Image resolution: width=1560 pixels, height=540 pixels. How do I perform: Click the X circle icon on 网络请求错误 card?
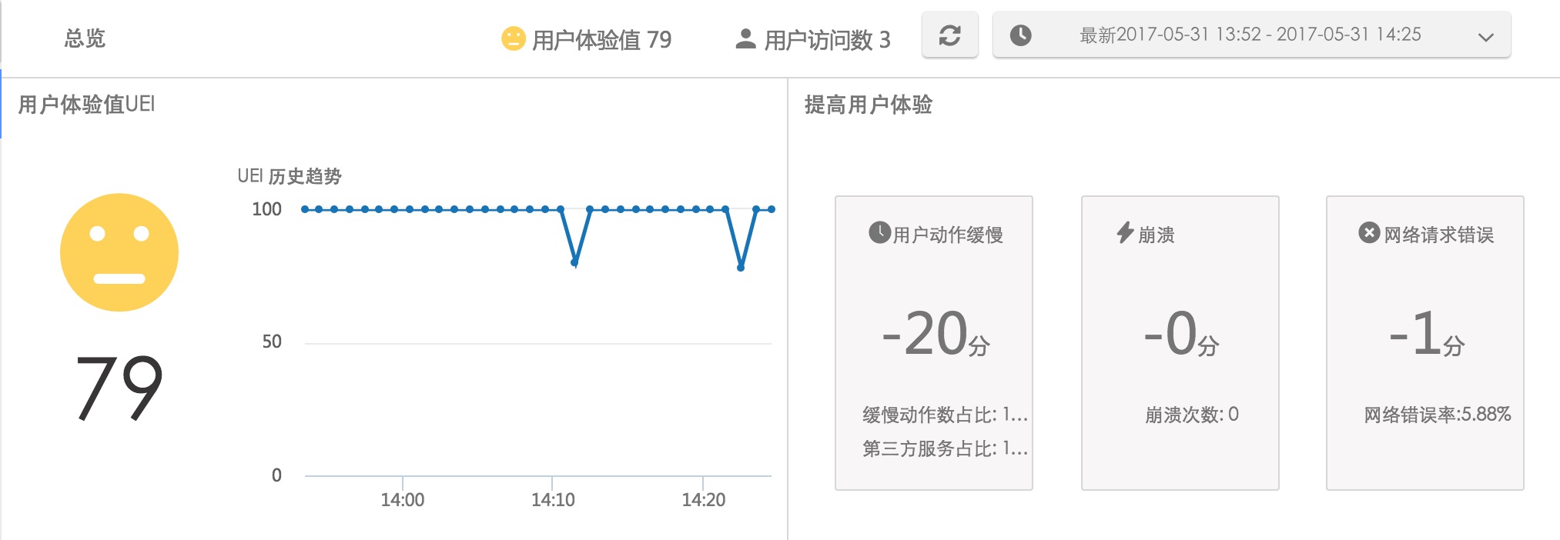tap(1368, 232)
